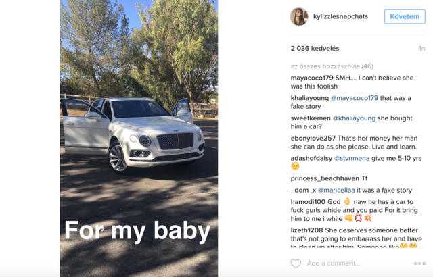Open the 2 036 kedvelés likes list
Screen dimensions: 433x277
click(315, 49)
